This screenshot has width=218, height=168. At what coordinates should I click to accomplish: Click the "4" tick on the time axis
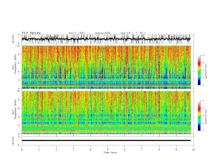[90, 150]
